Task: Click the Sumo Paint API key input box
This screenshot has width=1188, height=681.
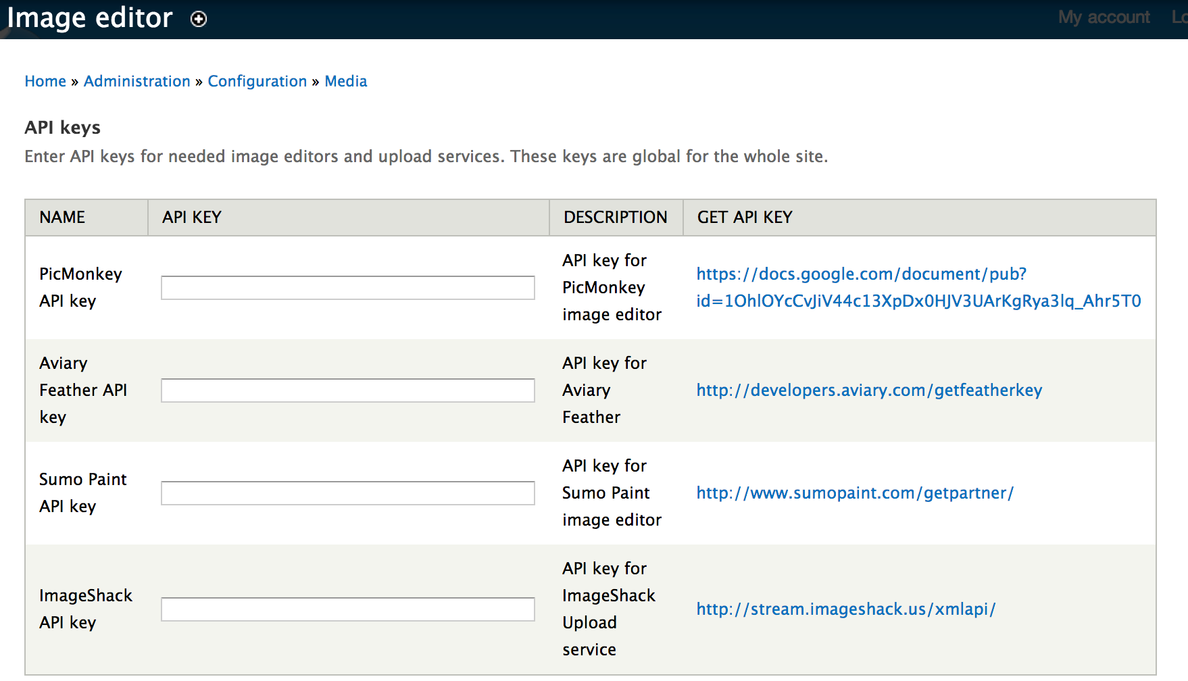Action: (347, 493)
